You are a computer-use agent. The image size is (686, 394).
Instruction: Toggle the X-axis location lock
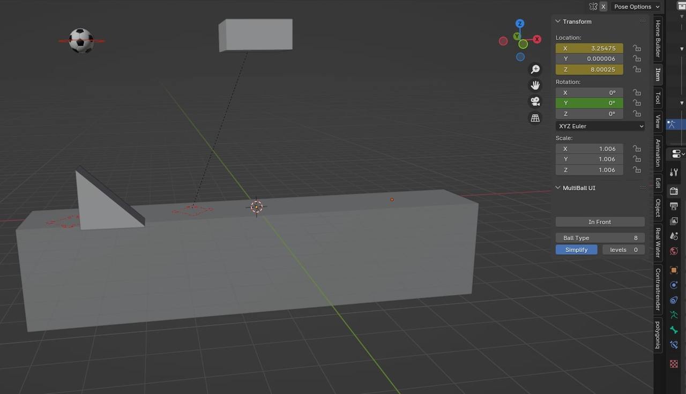point(637,48)
